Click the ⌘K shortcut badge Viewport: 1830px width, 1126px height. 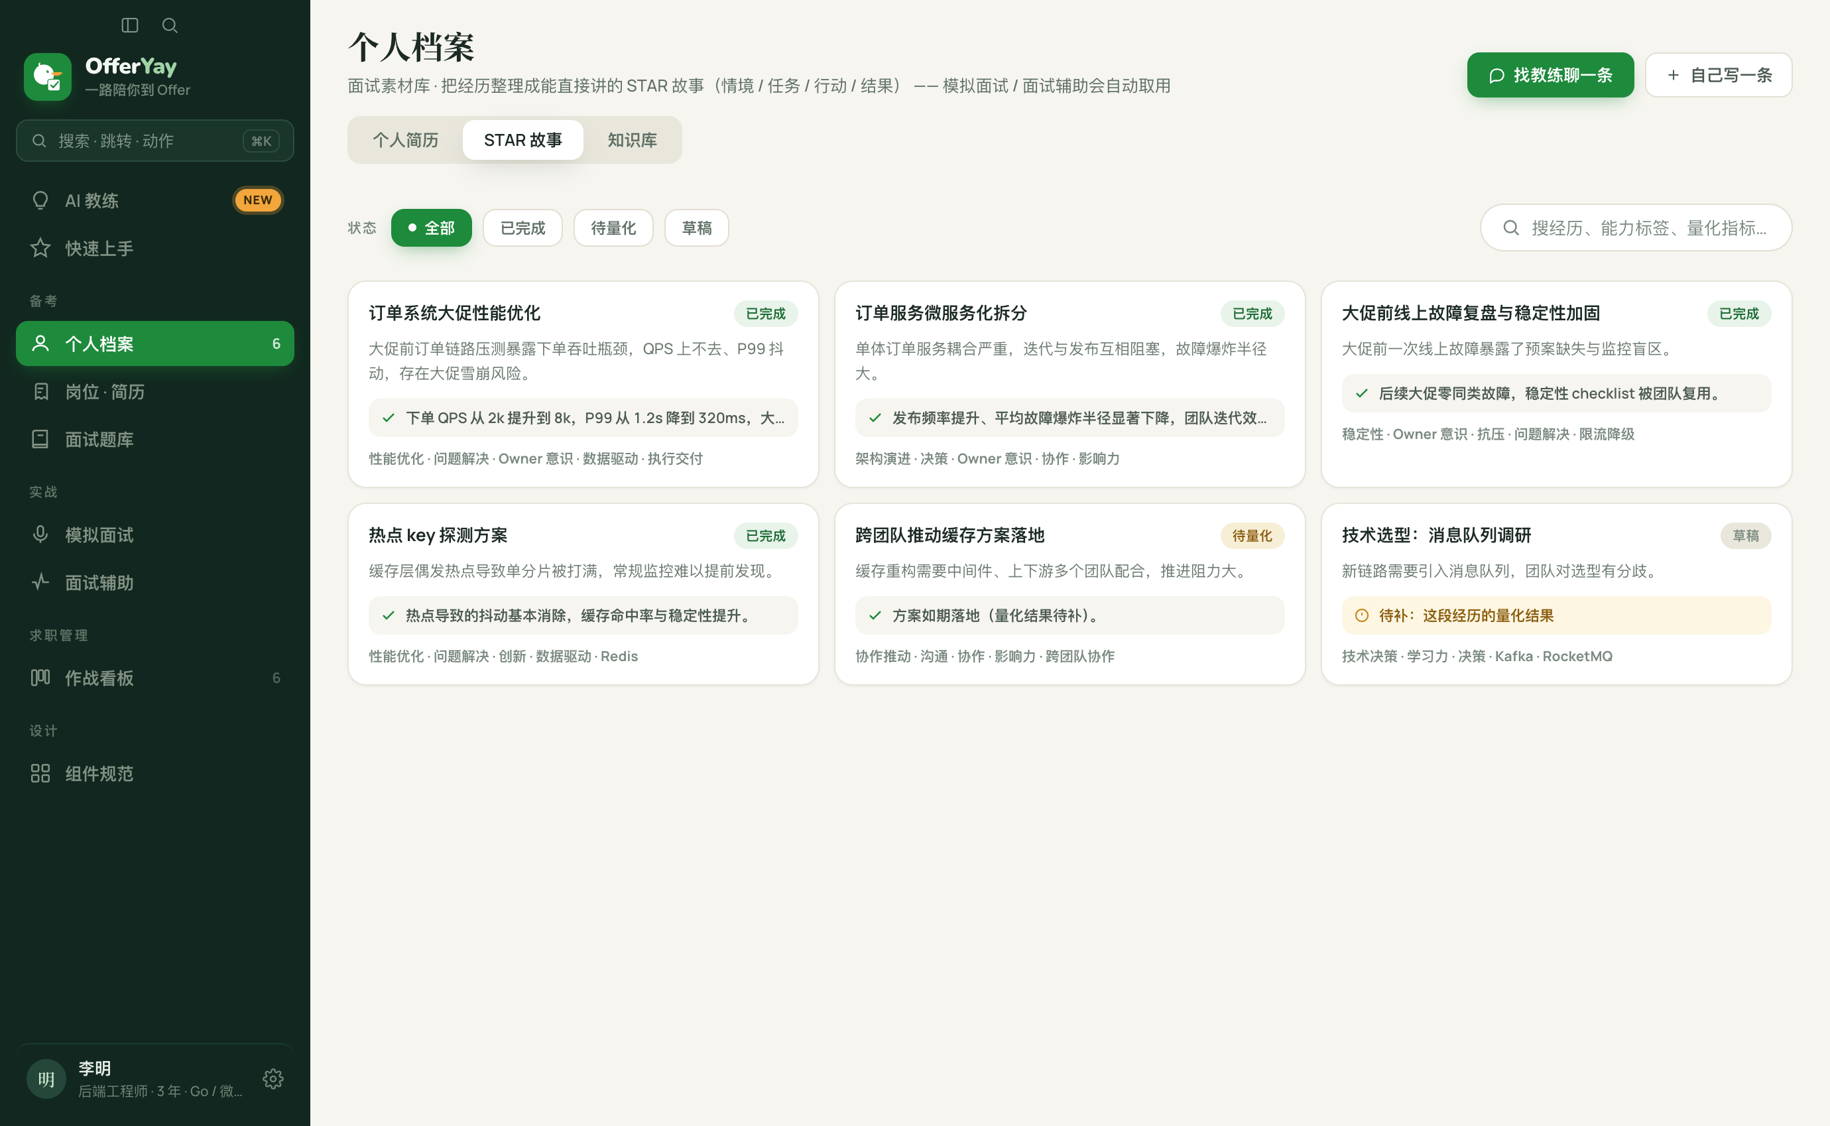click(x=261, y=141)
